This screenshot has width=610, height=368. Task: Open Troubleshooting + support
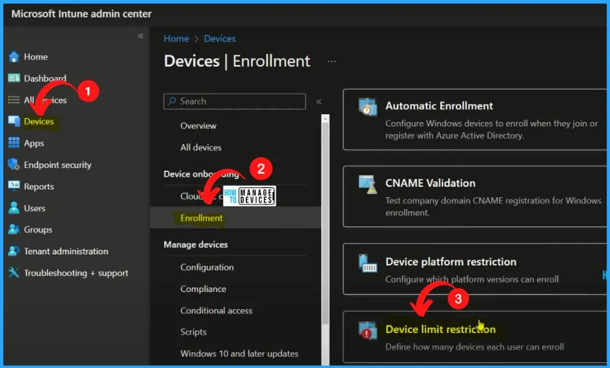[x=76, y=273]
